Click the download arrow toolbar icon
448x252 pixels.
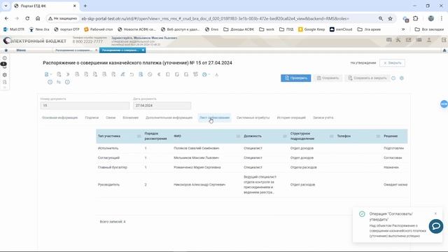point(216,75)
